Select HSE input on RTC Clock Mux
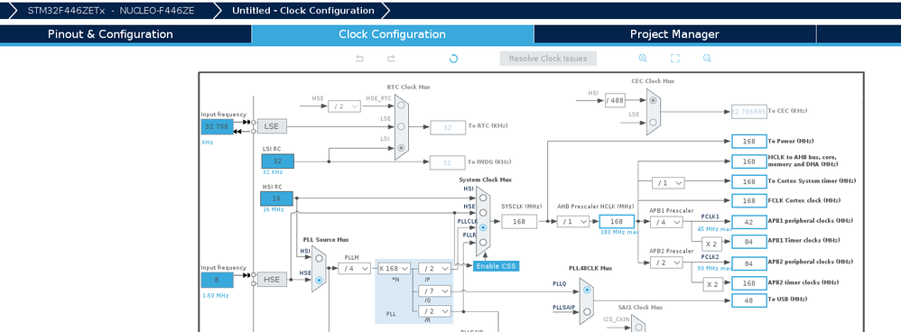The image size is (901, 332). [401, 106]
